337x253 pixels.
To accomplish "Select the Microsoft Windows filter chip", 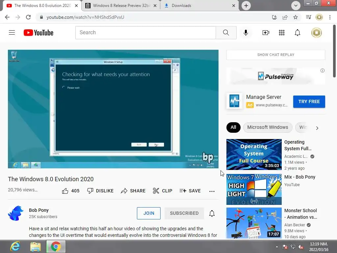I will [x=268, y=127].
